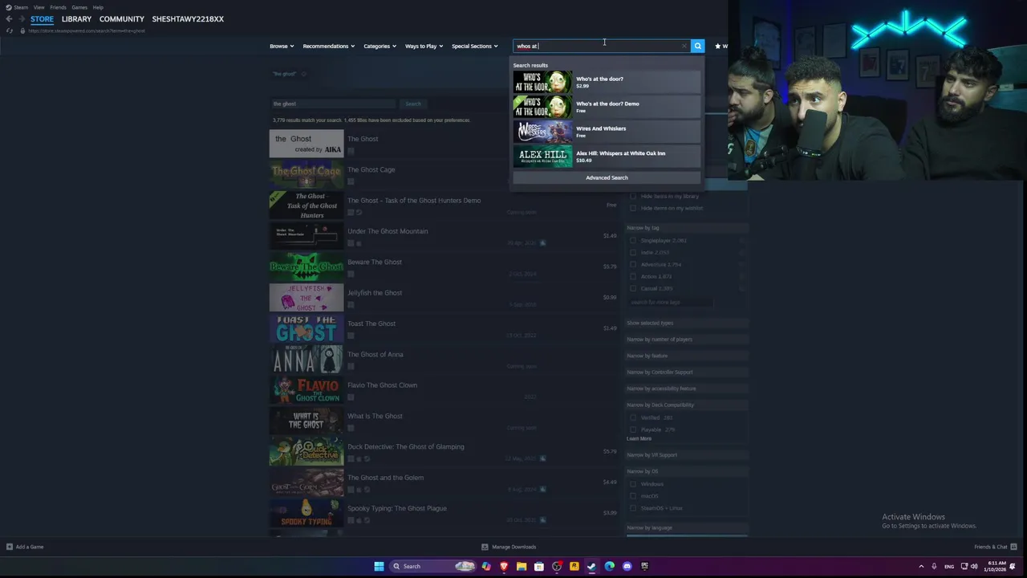Open the Ways to Play dropdown
Viewport: 1027px width, 578px height.
[x=424, y=46]
